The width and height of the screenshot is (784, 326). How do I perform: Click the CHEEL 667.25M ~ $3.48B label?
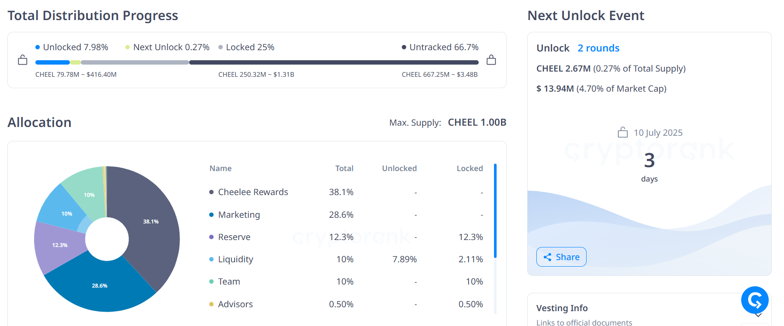(x=440, y=75)
